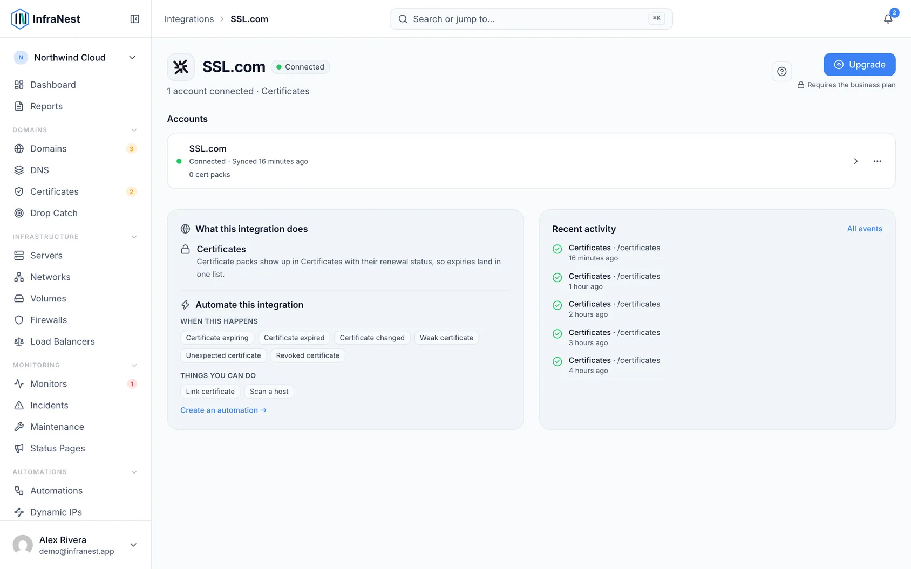This screenshot has height=569, width=911.
Task: Click the SSL.com integration logo
Action: tap(181, 67)
